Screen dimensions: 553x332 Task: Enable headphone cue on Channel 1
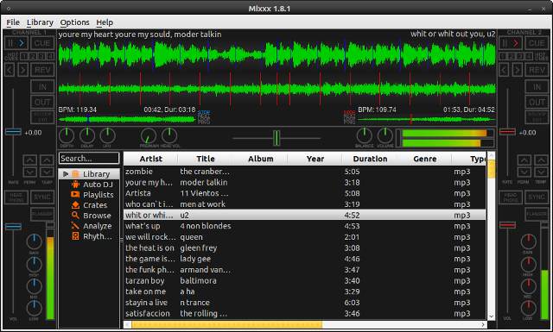(x=16, y=197)
